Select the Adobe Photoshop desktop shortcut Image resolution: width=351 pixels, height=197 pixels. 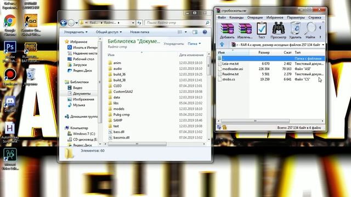pyautogui.click(x=10, y=48)
